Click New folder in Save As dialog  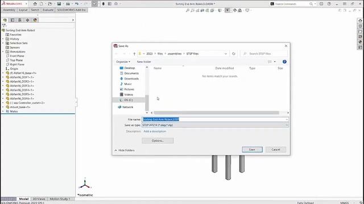point(144,62)
